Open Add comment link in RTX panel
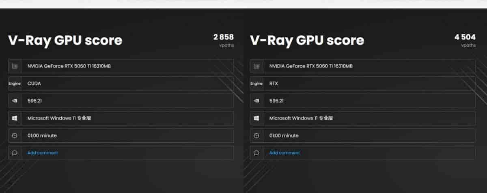 [284, 153]
